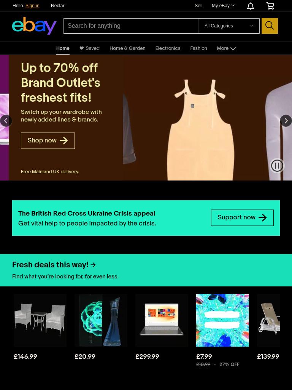Expand the My eBay menu
The image size is (292, 390).
click(223, 6)
